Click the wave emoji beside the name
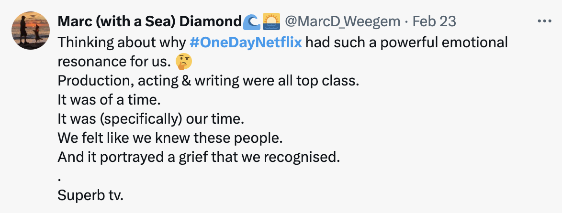The width and height of the screenshot is (562, 213). tap(251, 21)
